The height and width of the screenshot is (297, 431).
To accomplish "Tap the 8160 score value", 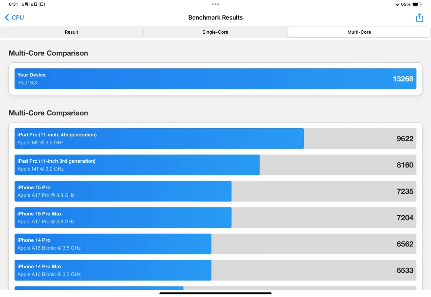I will [x=405, y=165].
